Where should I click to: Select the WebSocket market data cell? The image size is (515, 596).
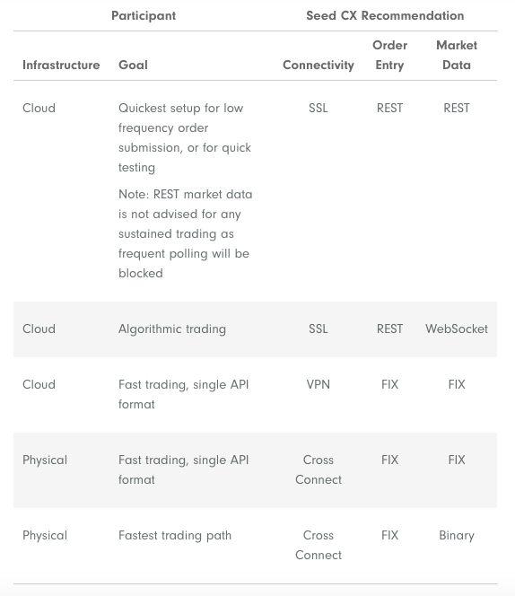coord(457,329)
